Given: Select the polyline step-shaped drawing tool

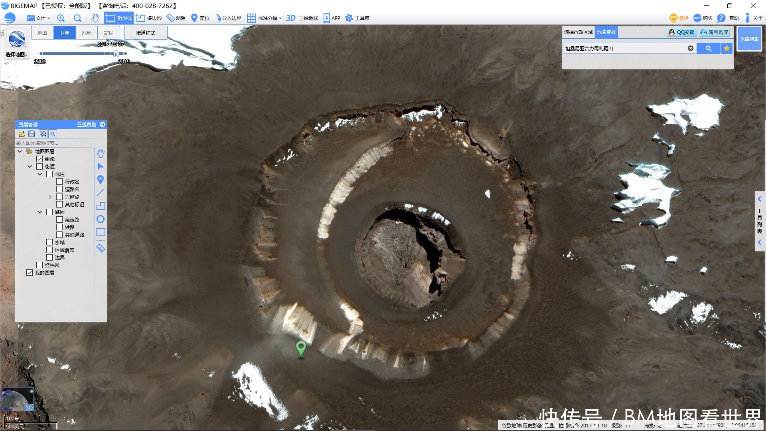Looking at the screenshot, I should click(101, 206).
